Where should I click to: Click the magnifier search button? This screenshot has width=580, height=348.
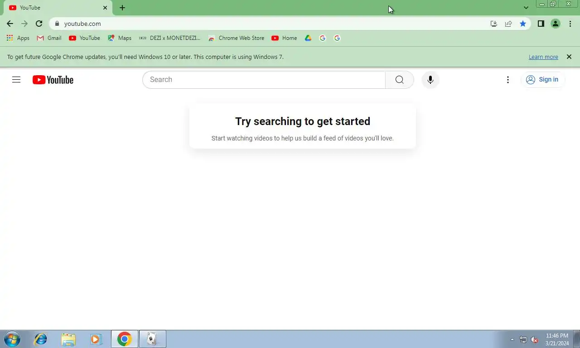(x=399, y=80)
